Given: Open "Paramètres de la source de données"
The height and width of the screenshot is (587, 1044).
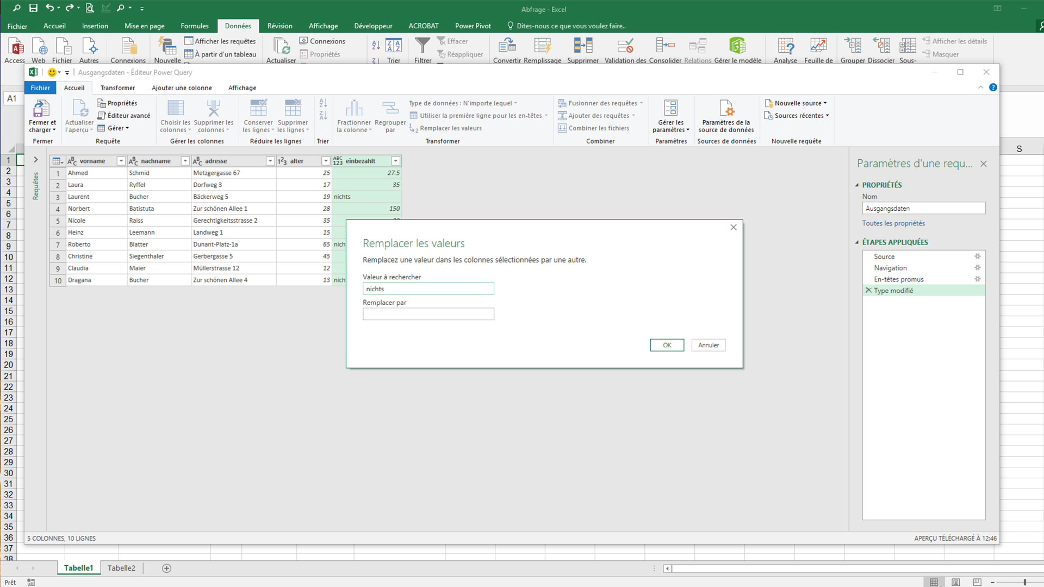Looking at the screenshot, I should coord(726,116).
